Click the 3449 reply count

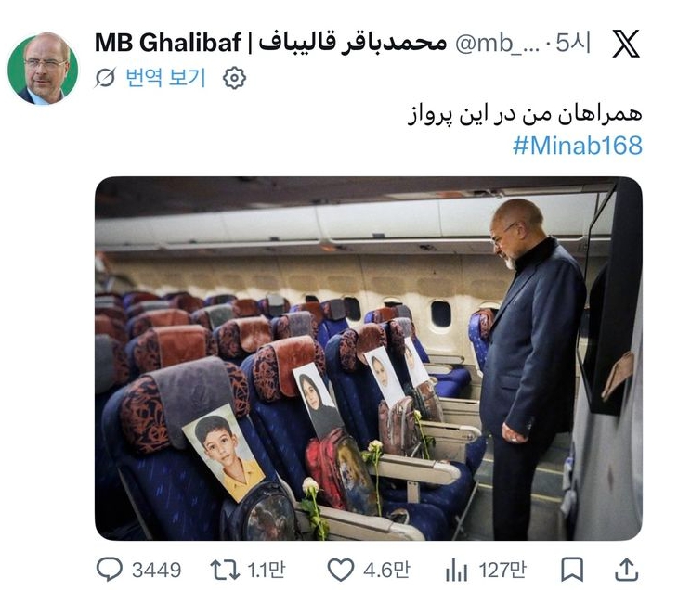[157, 571]
